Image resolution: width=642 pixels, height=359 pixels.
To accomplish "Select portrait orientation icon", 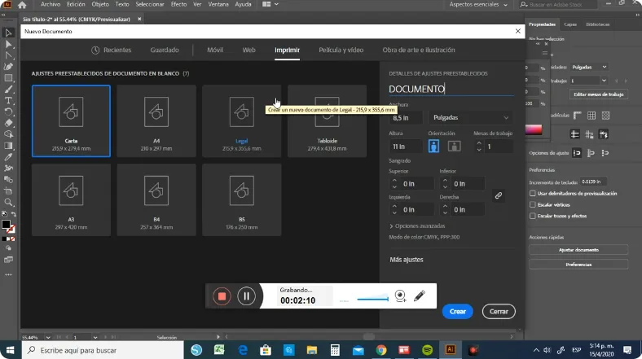I will coord(433,147).
